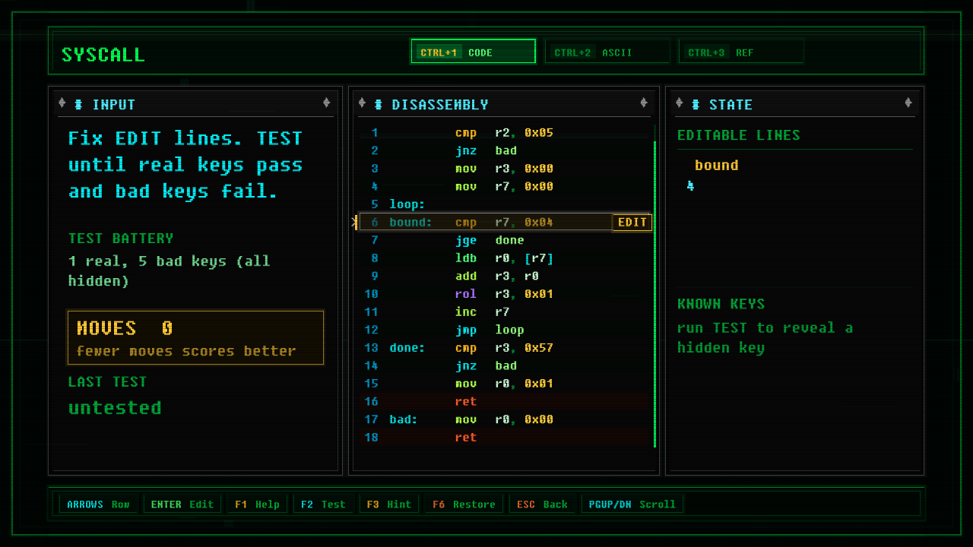Switch to the CODE tab
Image resolution: width=973 pixels, height=547 pixels.
point(473,52)
